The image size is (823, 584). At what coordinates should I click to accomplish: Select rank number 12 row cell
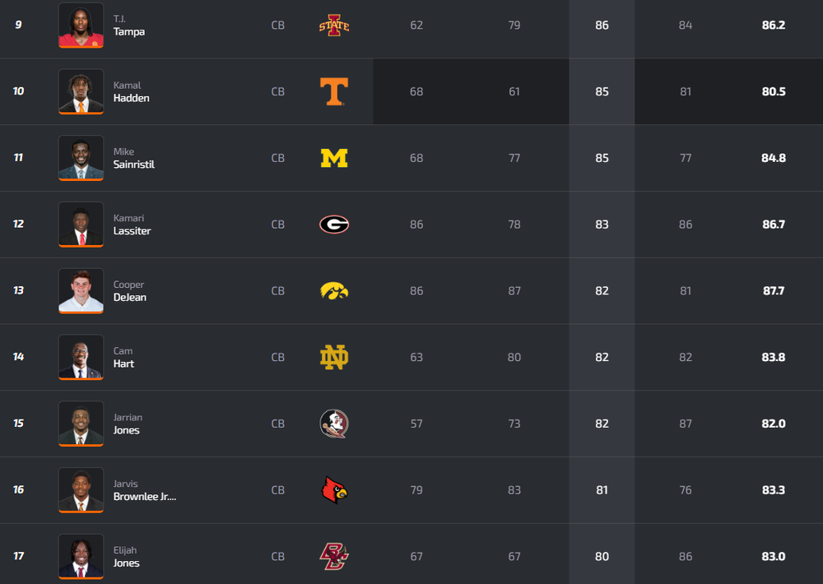18,225
